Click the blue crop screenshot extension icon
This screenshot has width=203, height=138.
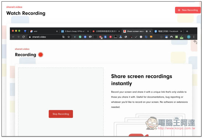pos(146,37)
